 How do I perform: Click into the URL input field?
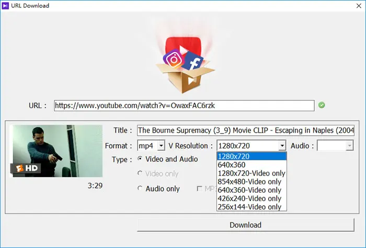184,105
